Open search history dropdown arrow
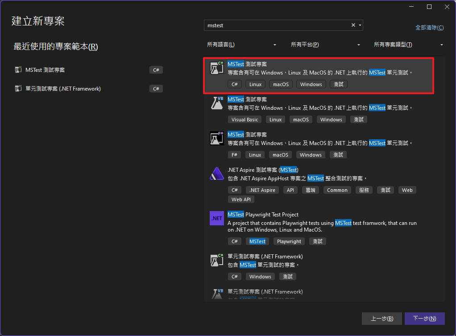The height and width of the screenshot is (336, 456). click(360, 25)
